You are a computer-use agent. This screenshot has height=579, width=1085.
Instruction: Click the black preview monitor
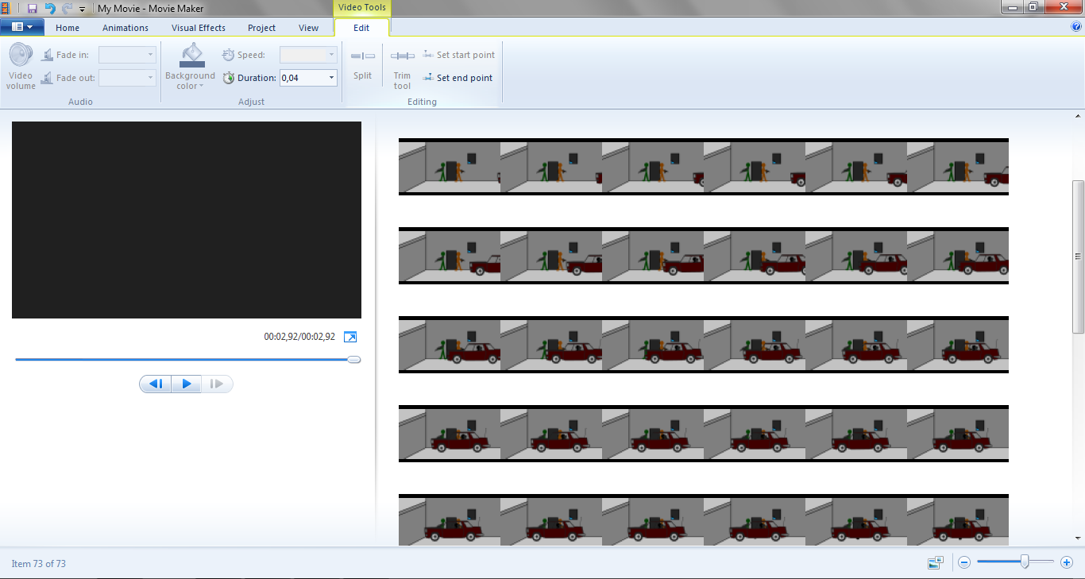187,220
